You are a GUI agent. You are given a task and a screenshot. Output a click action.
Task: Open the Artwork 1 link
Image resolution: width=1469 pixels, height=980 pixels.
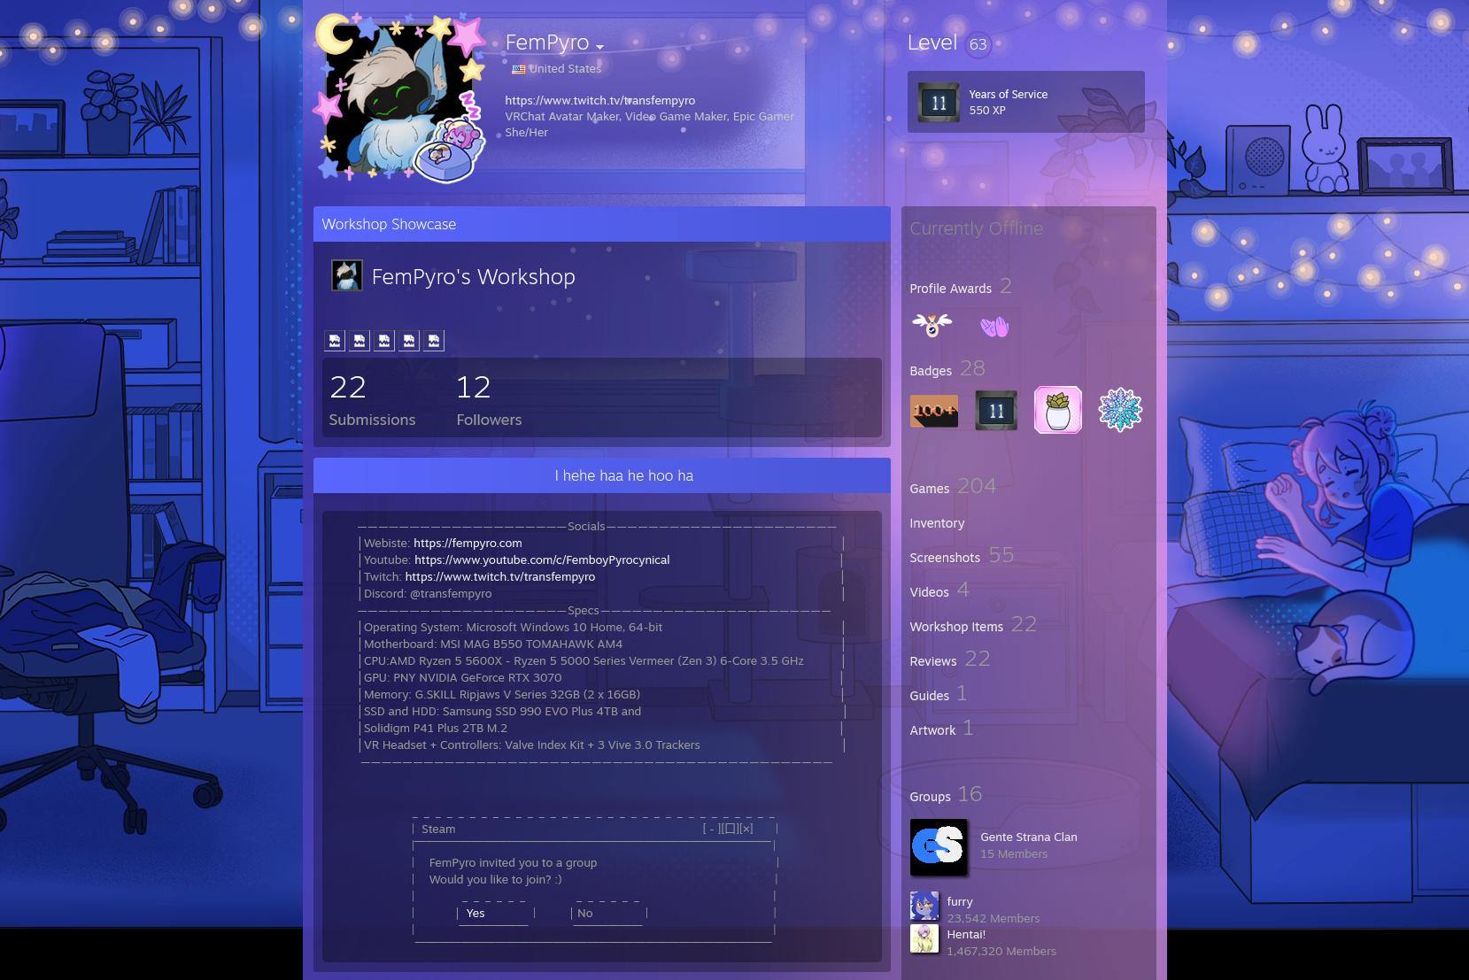click(942, 729)
